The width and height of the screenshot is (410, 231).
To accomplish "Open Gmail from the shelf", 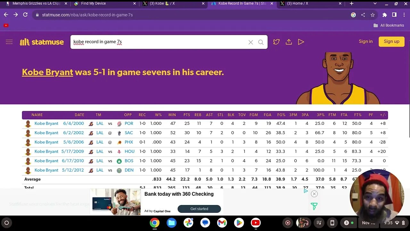I will (222, 223).
